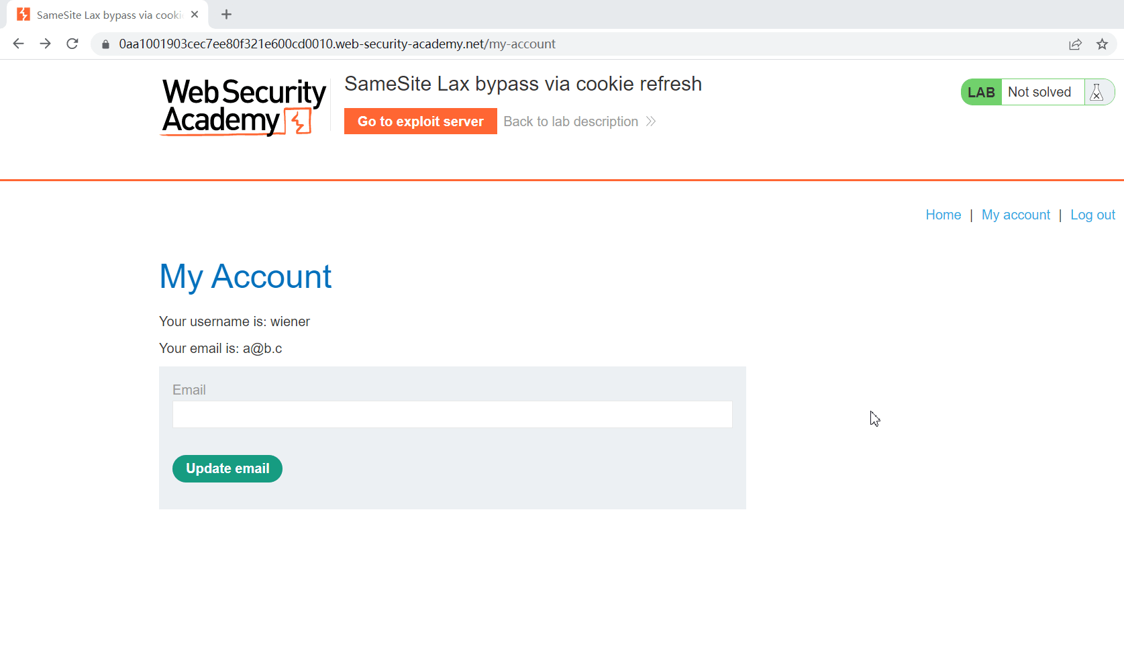Bookmark this page with the star

click(x=1102, y=44)
